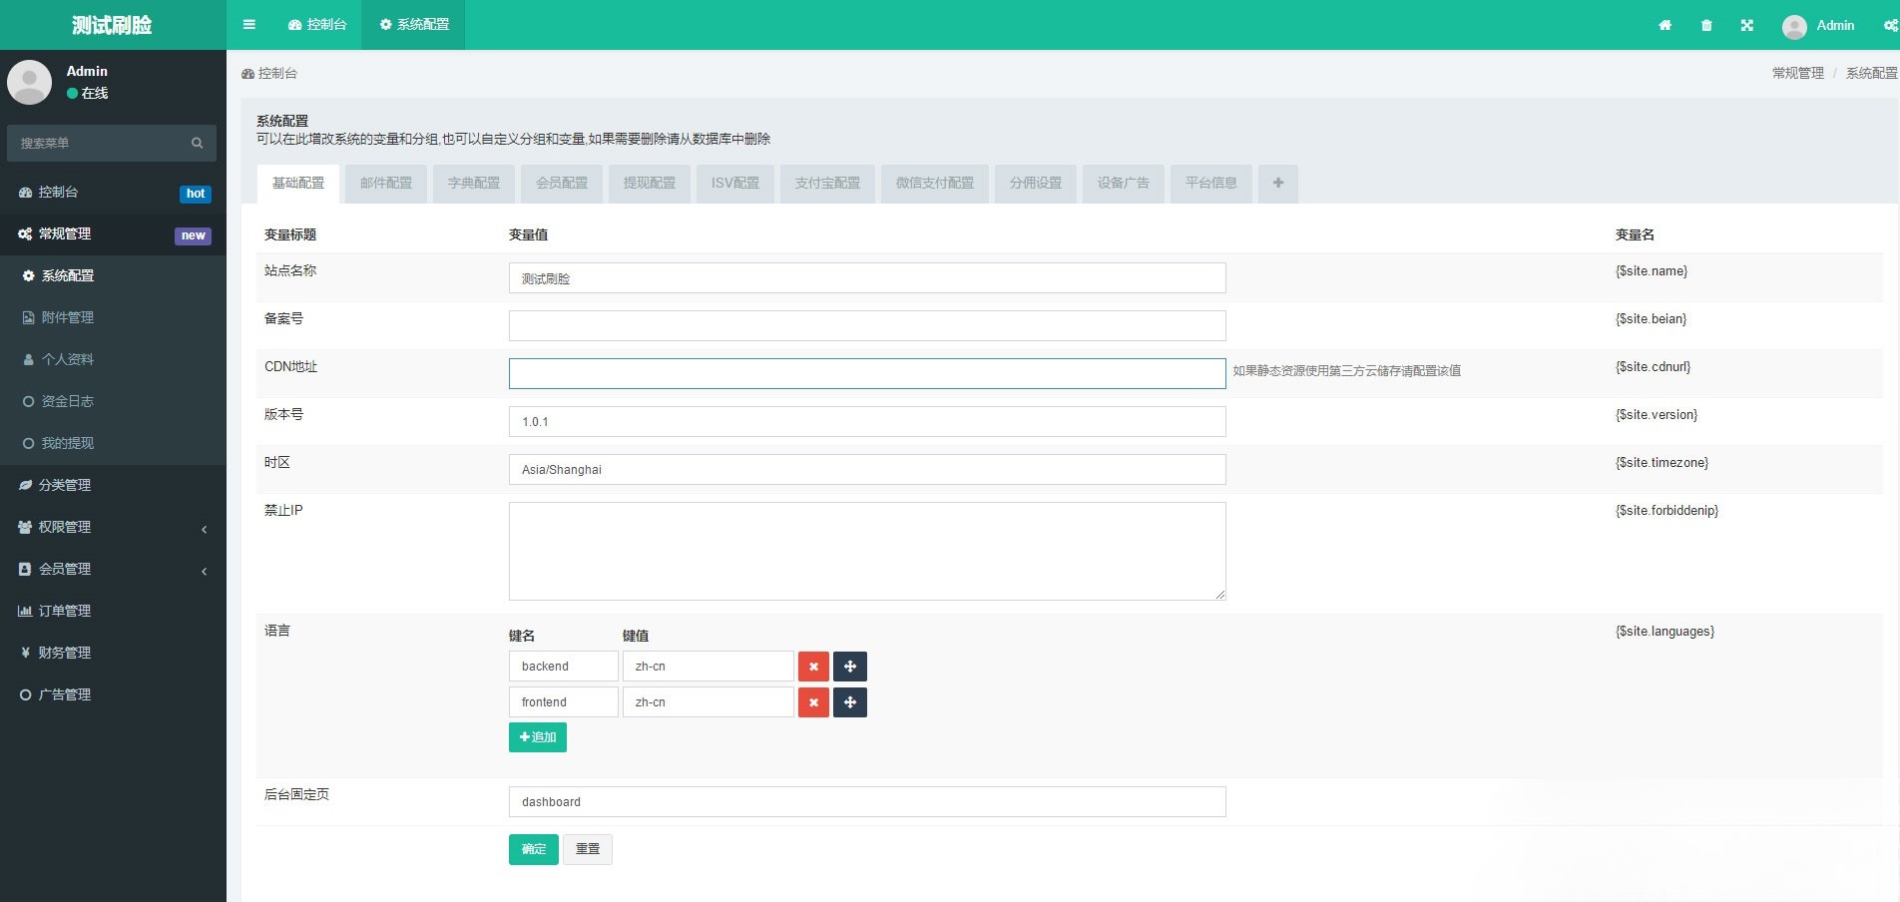Click the trash icon in the top bar

(x=1706, y=25)
